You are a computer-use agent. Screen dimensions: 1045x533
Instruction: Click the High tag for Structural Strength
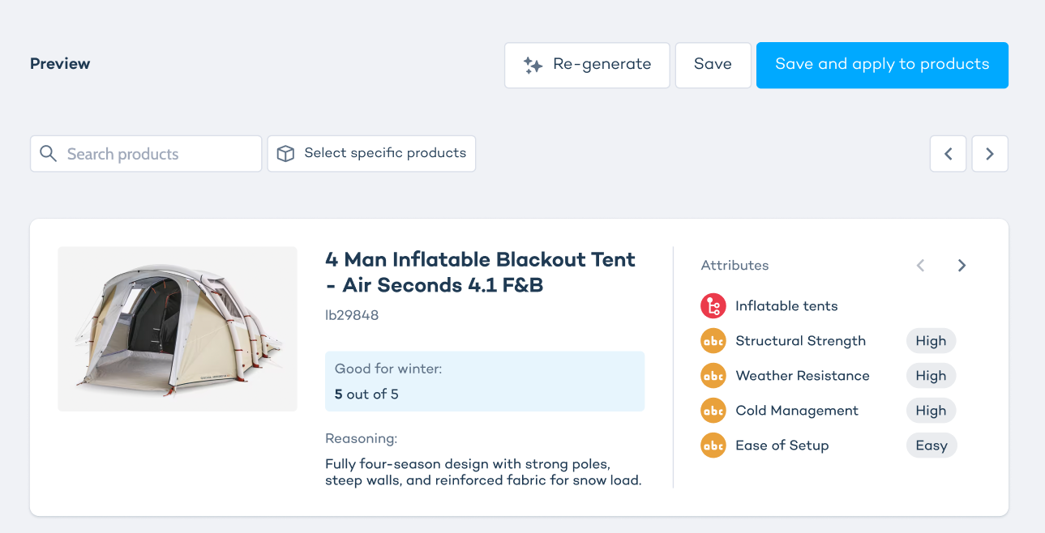coord(931,341)
